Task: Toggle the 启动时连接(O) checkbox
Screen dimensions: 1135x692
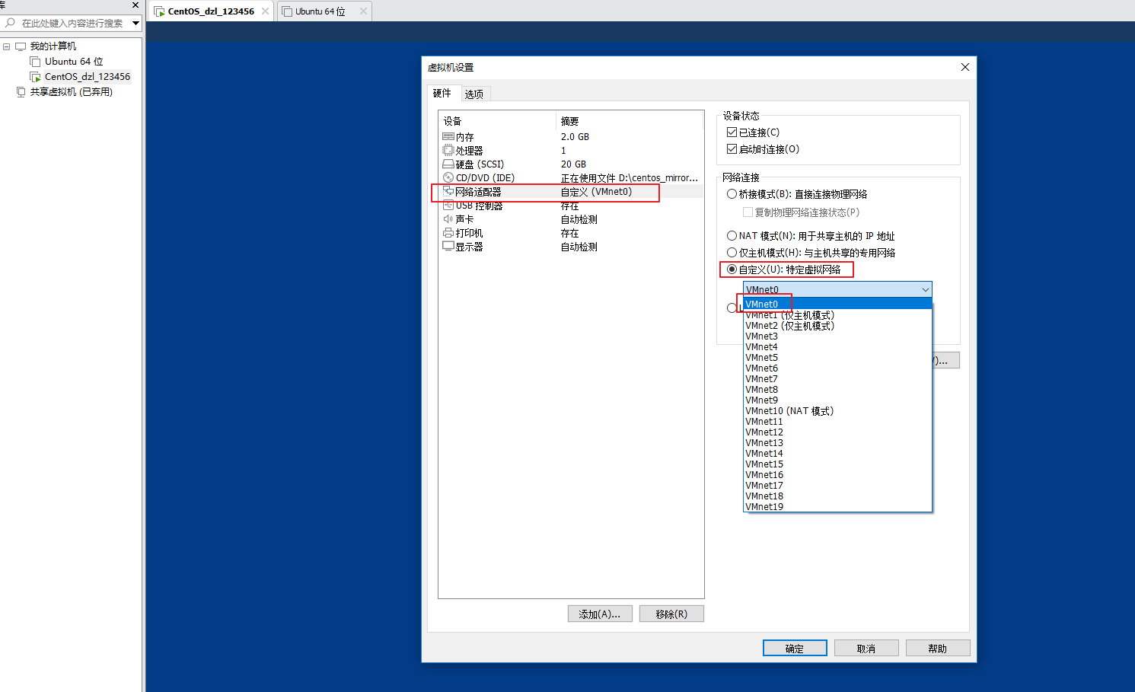Action: click(x=732, y=149)
